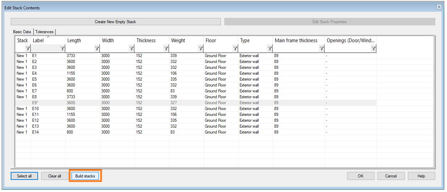Click the Build stacks button
Image resolution: width=447 pixels, height=192 pixels.
point(85,176)
